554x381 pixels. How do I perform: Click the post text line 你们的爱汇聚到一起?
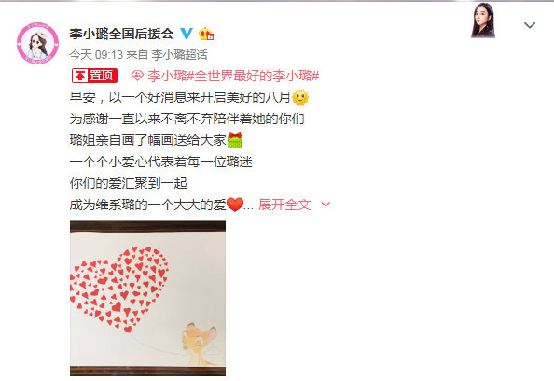(129, 183)
